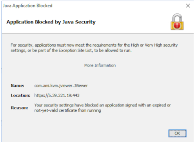Viewport: 196px width, 142px height.
Task: Click the Exception Site List sentence line
Action: pyautogui.click(x=71, y=50)
